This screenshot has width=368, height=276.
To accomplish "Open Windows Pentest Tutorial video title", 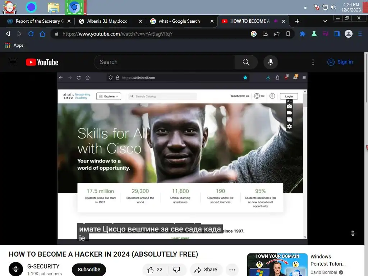I will point(328,260).
